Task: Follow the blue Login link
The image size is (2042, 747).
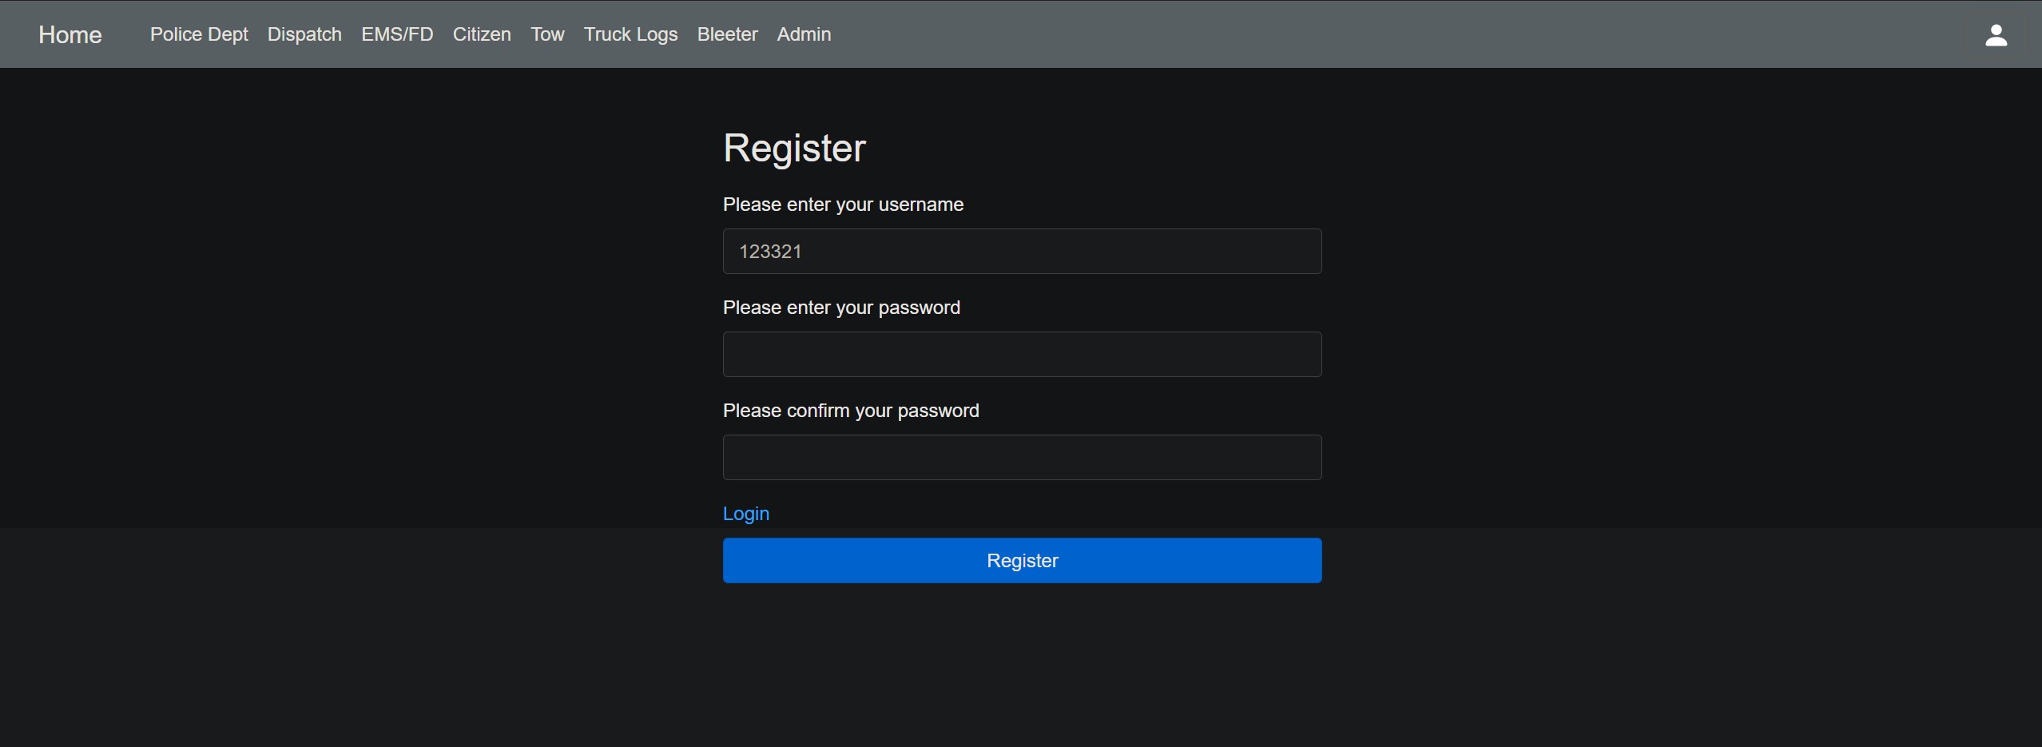Action: [x=745, y=514]
